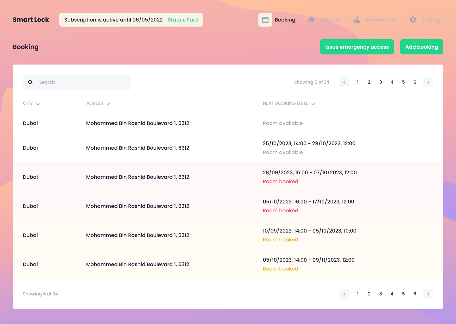Sort by the Adress column chevron

coord(108,104)
